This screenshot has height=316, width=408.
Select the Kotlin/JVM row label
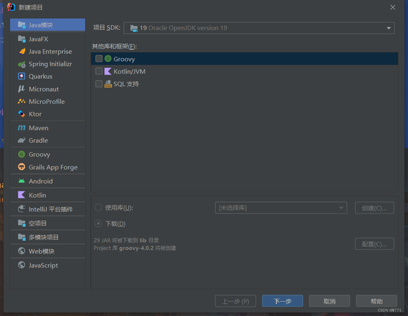pyautogui.click(x=129, y=71)
